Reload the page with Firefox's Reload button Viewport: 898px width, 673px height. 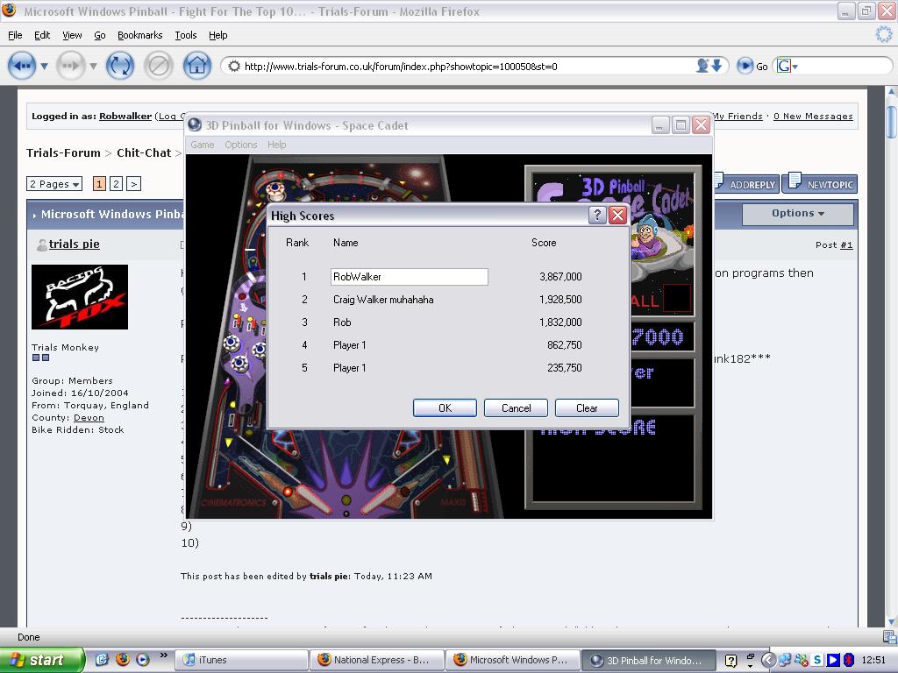pyautogui.click(x=119, y=66)
